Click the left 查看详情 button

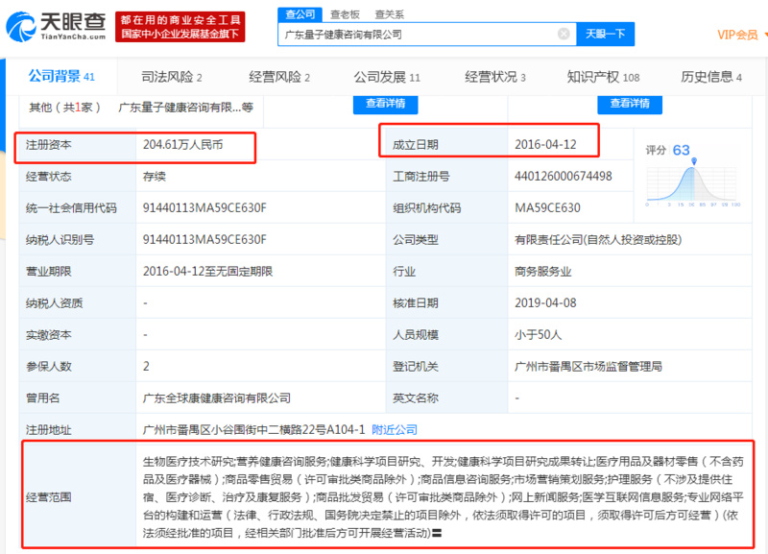click(386, 104)
